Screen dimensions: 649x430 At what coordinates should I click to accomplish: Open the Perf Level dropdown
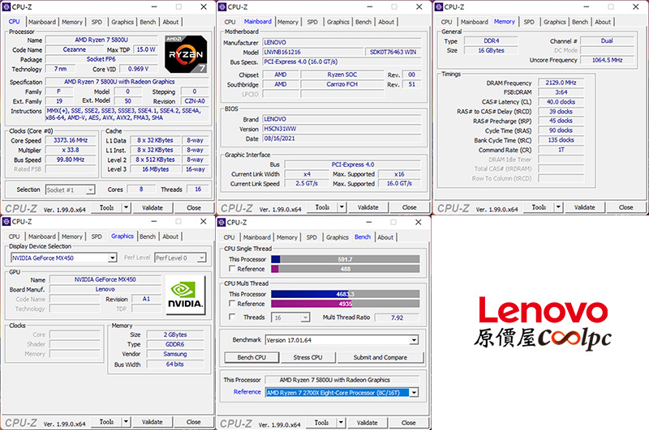pos(201,258)
